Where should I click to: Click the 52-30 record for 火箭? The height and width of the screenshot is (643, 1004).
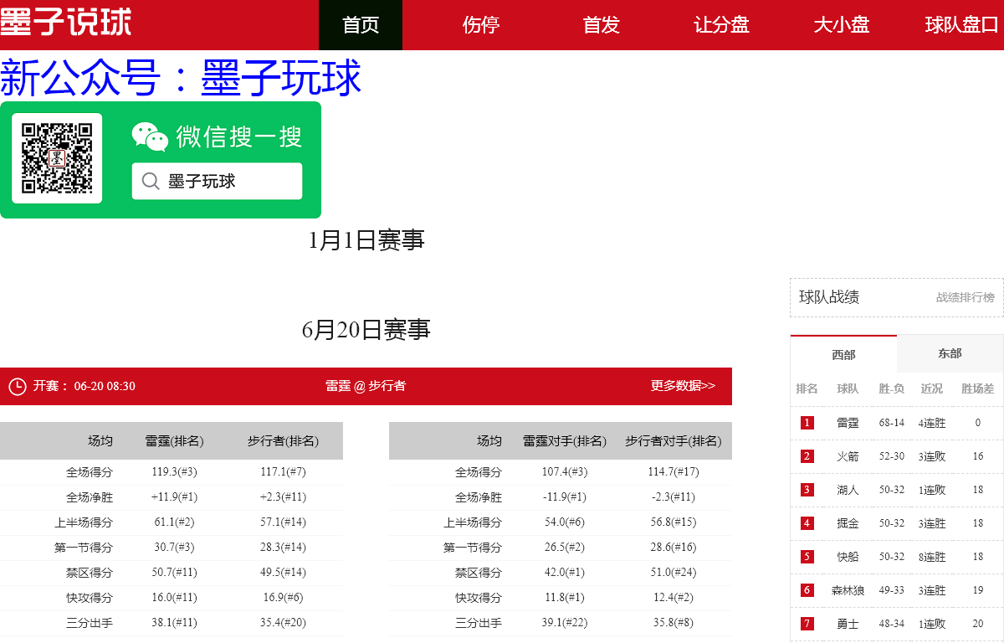point(891,456)
